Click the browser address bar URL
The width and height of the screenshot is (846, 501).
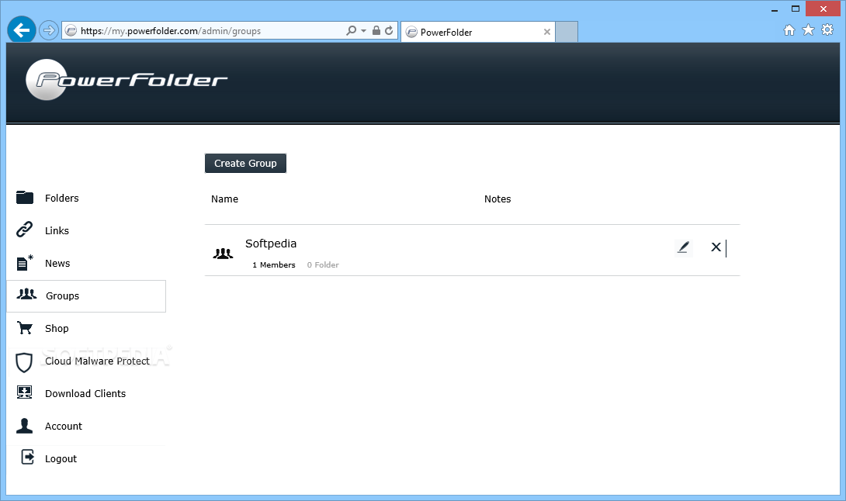[x=171, y=31]
